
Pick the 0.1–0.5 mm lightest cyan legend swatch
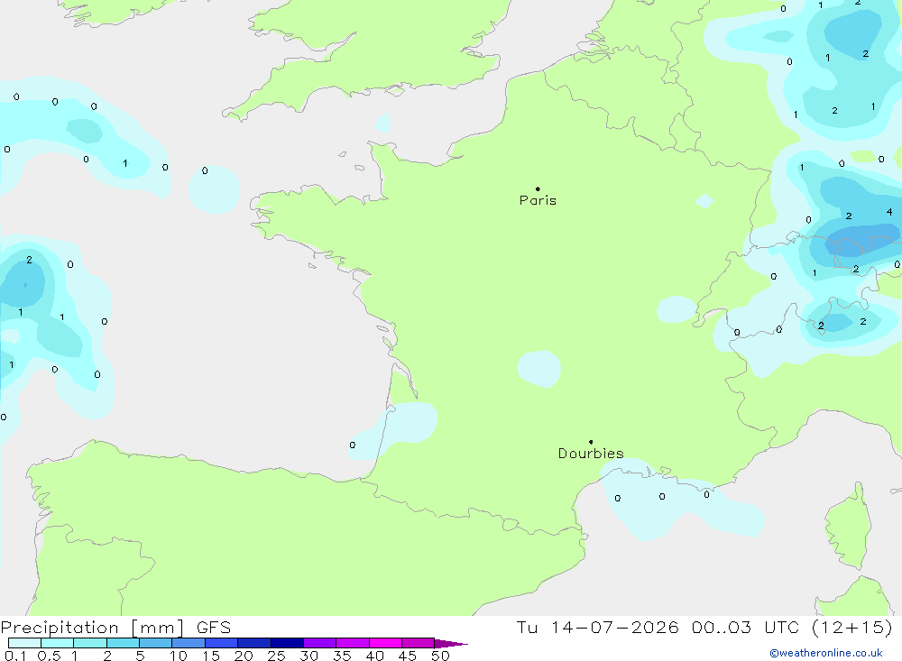(24, 643)
